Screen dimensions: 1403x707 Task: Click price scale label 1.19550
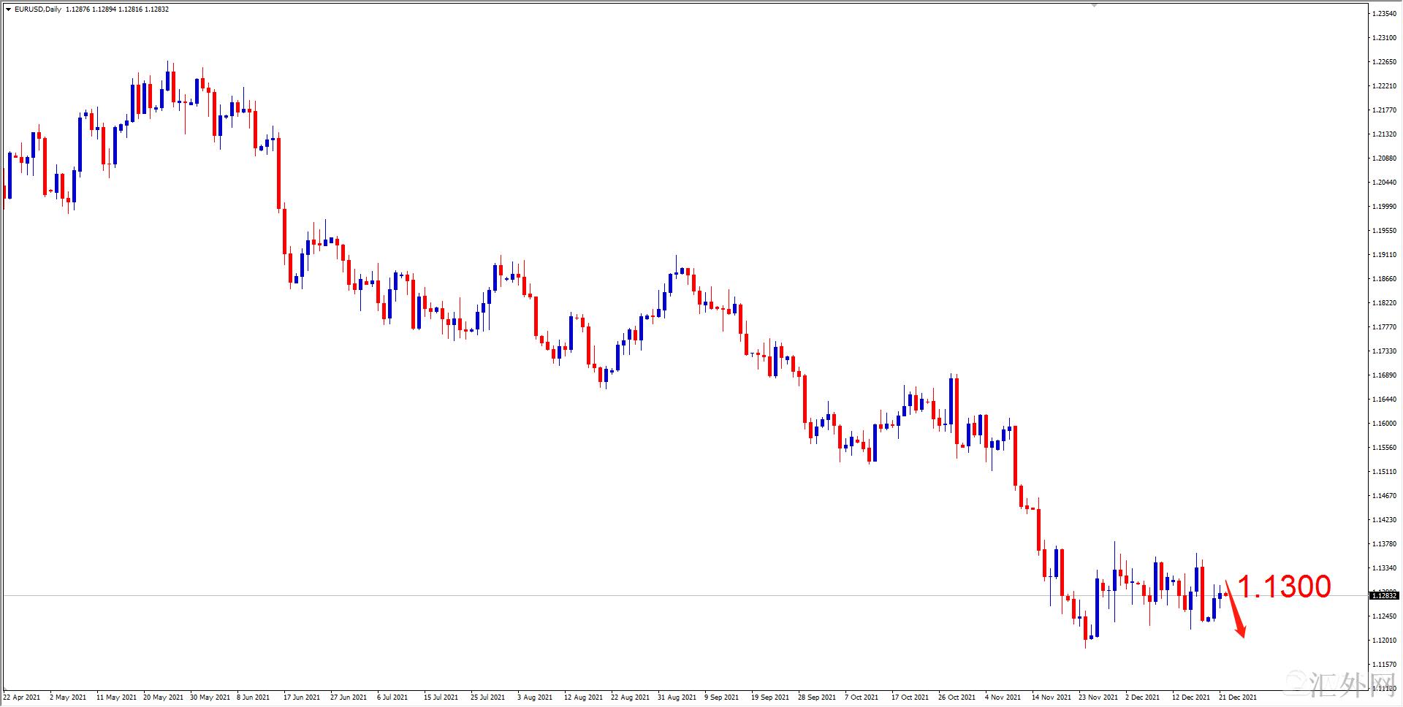tap(1384, 231)
